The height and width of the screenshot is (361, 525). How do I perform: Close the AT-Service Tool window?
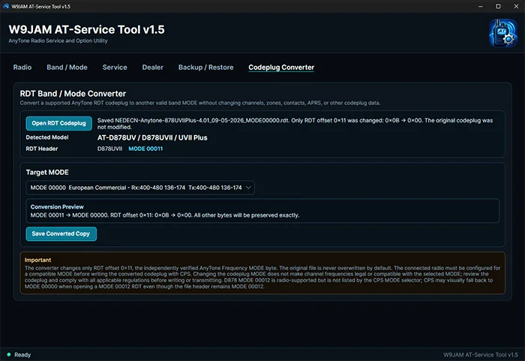(516, 6)
